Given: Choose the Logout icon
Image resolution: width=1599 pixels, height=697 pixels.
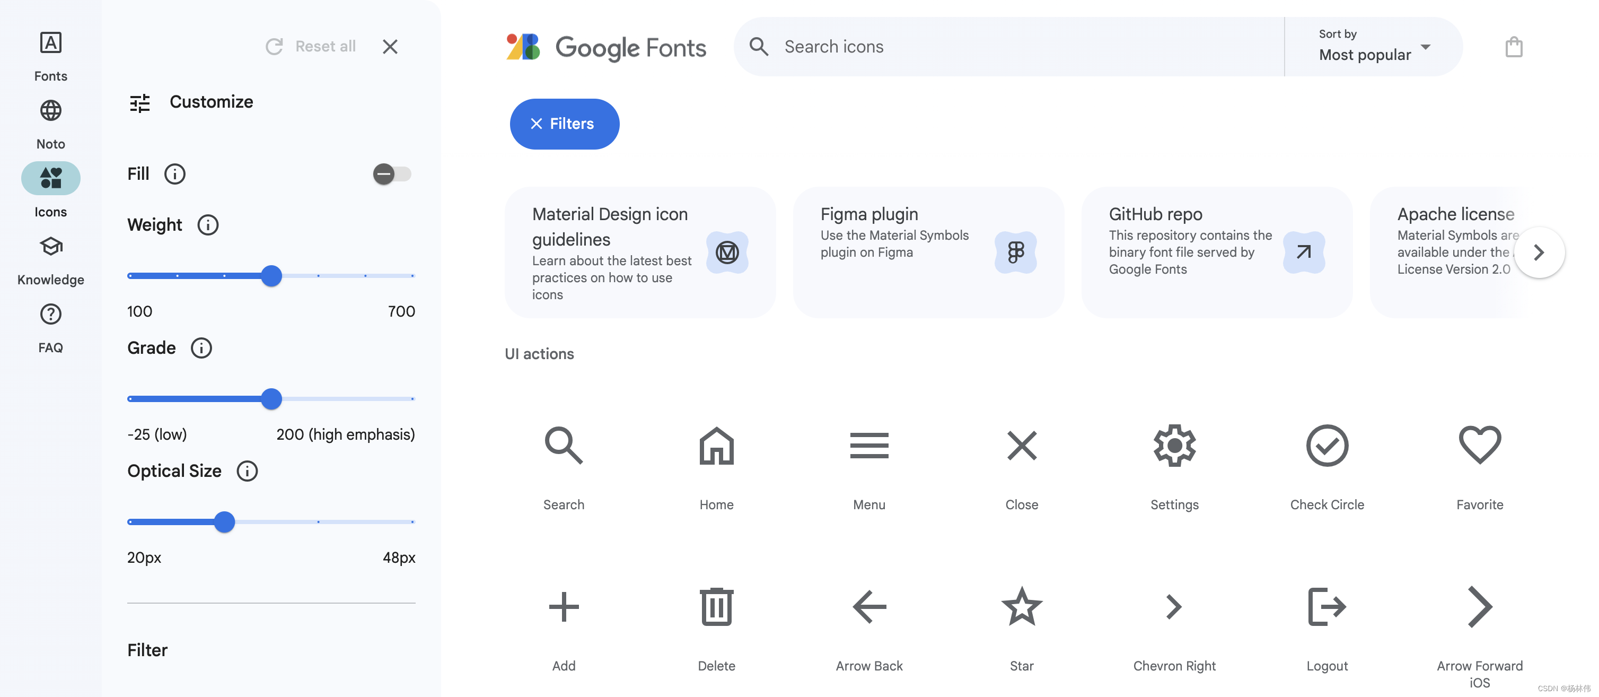Looking at the screenshot, I should 1326,606.
